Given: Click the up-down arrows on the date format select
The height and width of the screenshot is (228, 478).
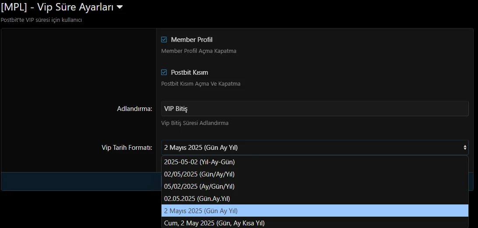Looking at the screenshot, I should 465,148.
